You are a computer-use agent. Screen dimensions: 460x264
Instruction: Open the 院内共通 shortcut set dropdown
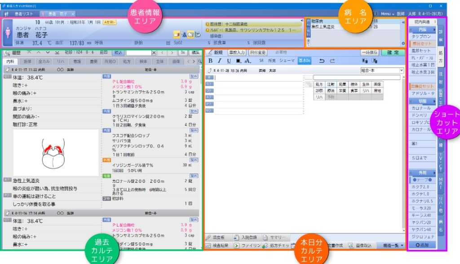[x=422, y=22]
